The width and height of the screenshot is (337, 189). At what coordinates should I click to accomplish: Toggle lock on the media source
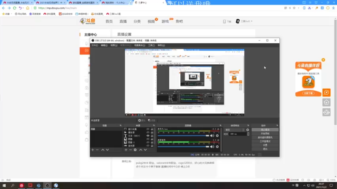click(x=152, y=132)
